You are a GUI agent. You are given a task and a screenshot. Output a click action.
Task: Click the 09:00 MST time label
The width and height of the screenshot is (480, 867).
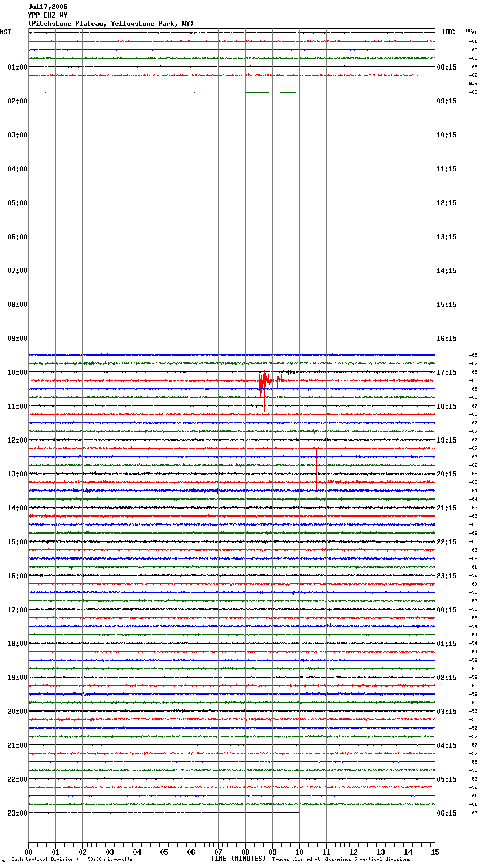tap(18, 339)
